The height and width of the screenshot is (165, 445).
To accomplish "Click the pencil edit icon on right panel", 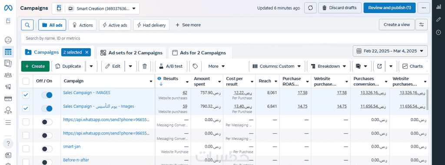I will pos(439,19).
